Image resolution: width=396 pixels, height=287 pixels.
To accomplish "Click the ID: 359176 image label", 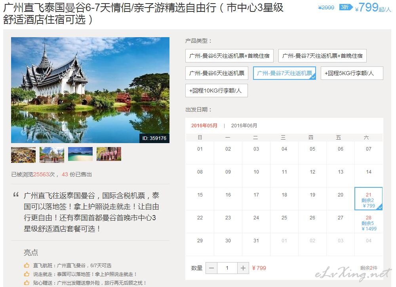I will [154, 138].
